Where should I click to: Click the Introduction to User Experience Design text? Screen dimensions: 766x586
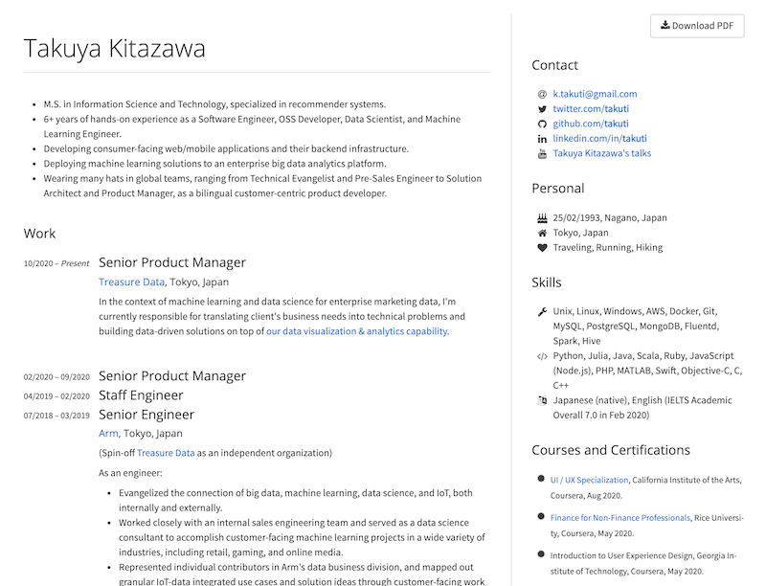642,563
